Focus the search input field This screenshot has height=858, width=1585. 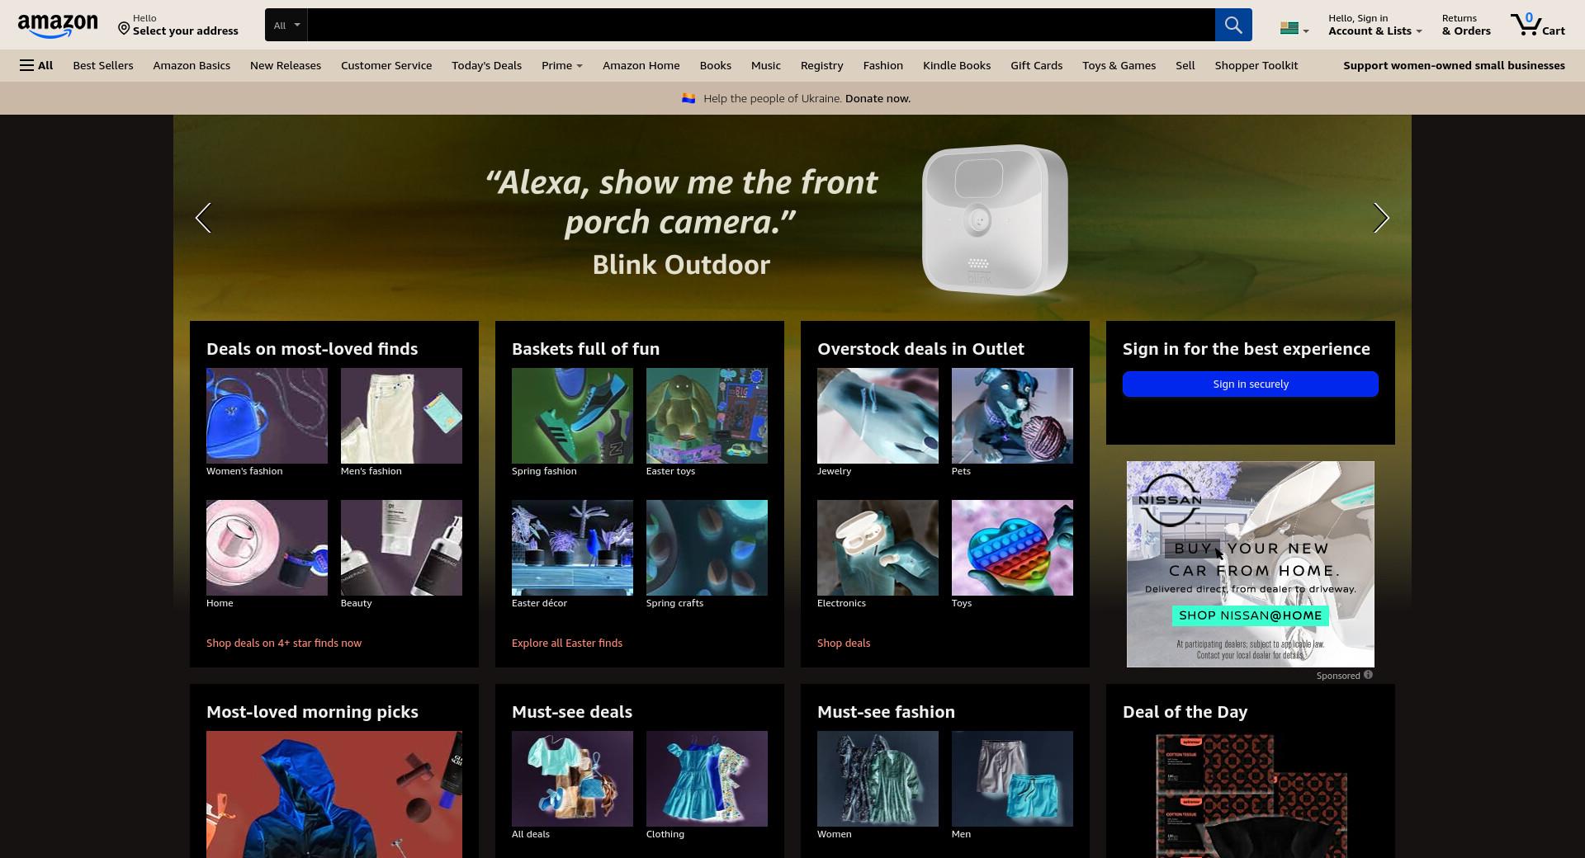760,25
